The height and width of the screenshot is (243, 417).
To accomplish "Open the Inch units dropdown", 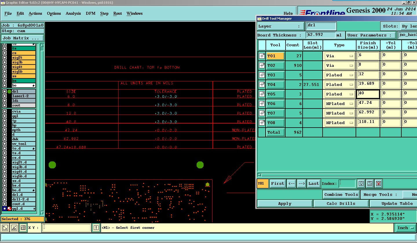I will click(405, 228).
